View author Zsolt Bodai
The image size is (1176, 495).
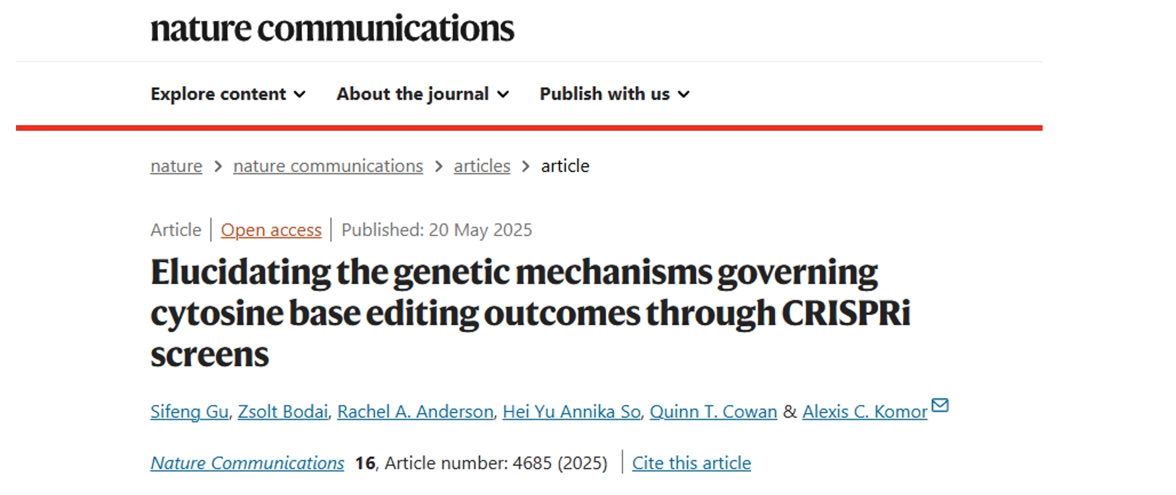(283, 411)
